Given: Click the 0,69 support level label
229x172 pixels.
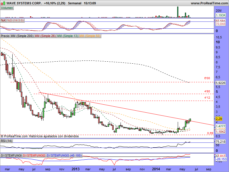Looking at the screenshot, I should point(210,133).
